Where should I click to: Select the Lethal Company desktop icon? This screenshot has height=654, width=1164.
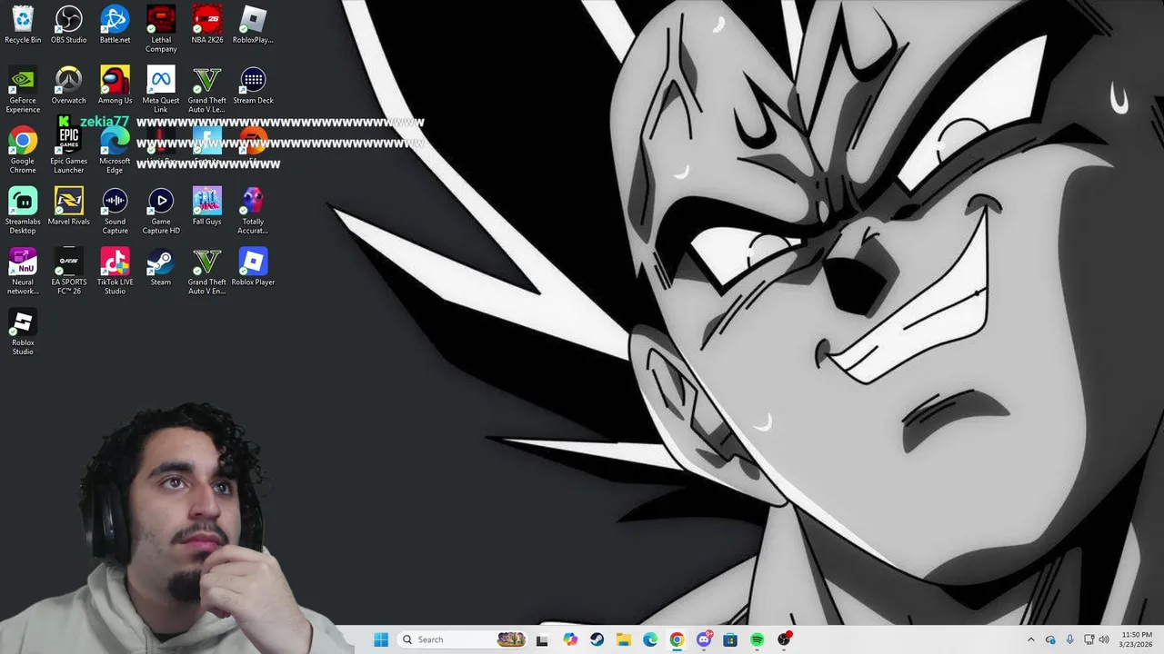click(x=161, y=29)
